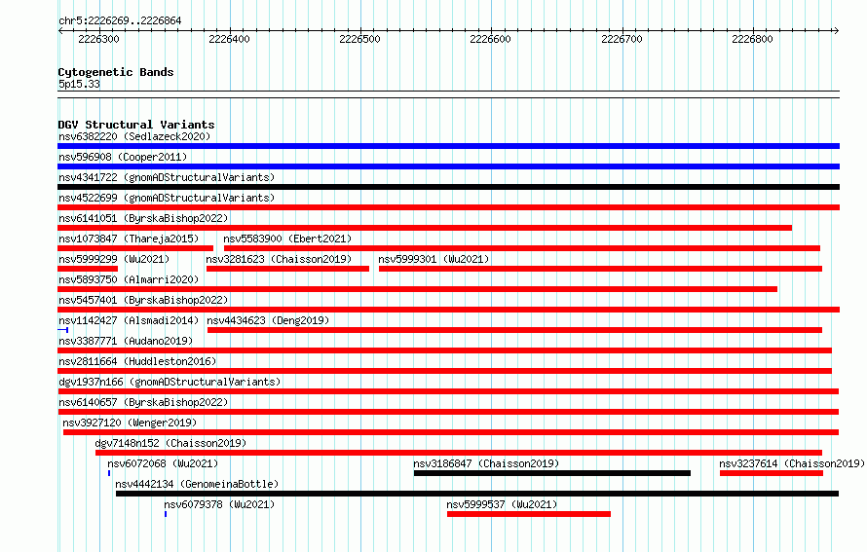
Task: Open nsv4434623 (Deng2019) variant label
Action: coord(268,320)
